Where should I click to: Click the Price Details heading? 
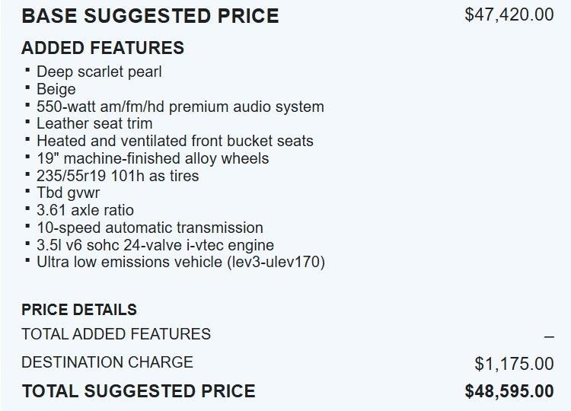(79, 310)
